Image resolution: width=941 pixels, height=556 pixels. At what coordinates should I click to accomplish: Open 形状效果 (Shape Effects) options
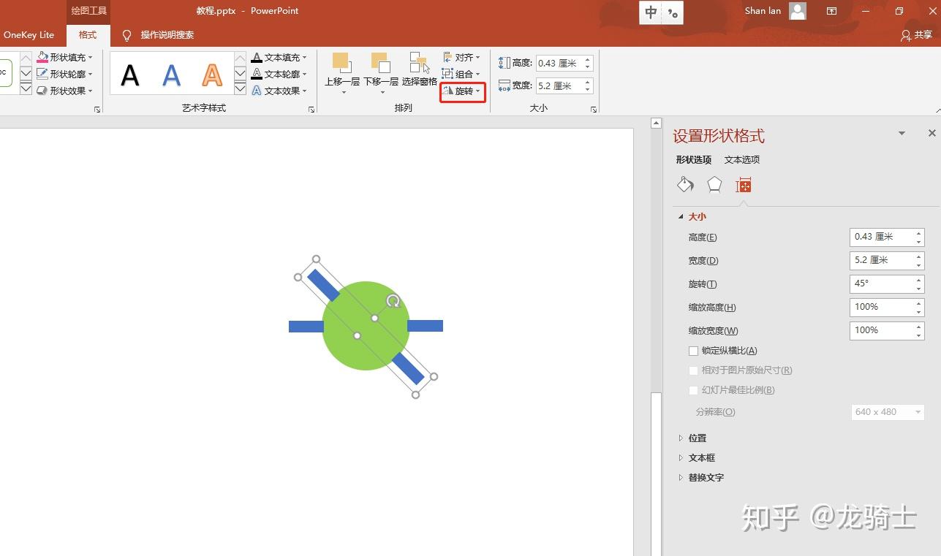point(64,90)
